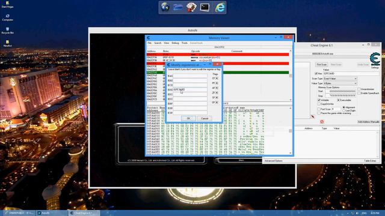Open the ZF flag dropdown
The height and width of the screenshot is (216, 385).
point(217,93)
